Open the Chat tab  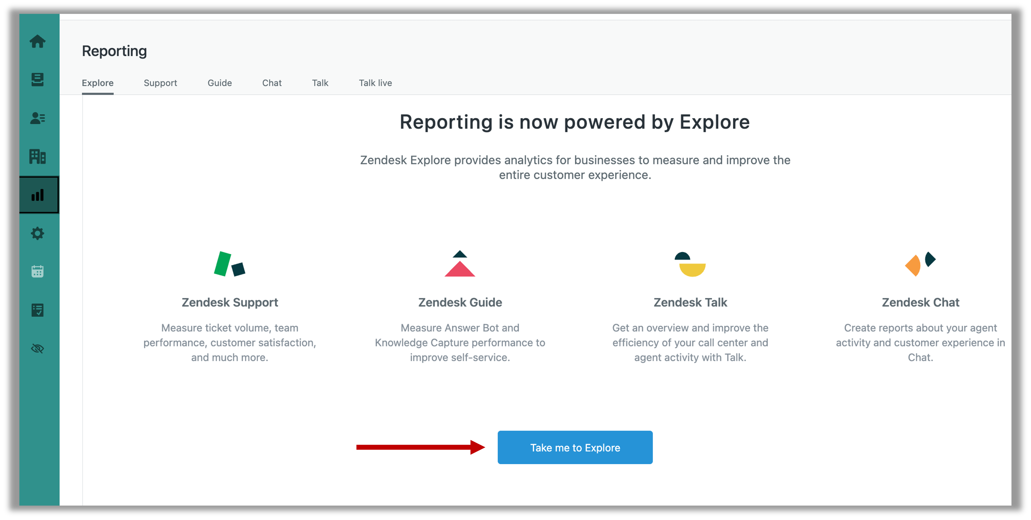point(272,83)
